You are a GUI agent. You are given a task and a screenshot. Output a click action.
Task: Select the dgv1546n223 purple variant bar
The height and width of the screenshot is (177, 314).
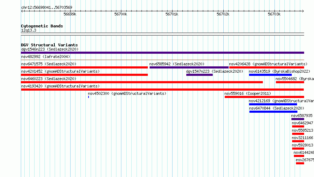[x=162, y=53]
